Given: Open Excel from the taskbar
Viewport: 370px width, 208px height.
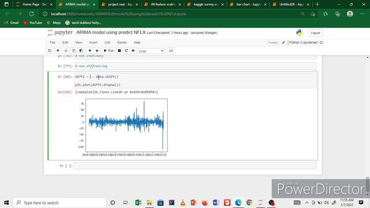Looking at the screenshot, I should coord(138,203).
